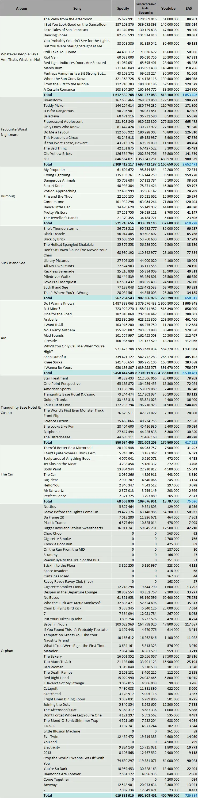The width and height of the screenshot is (198, 798).
Task: Click album name 'Favourite Worst Nightmare'
Action: click(14, 132)
